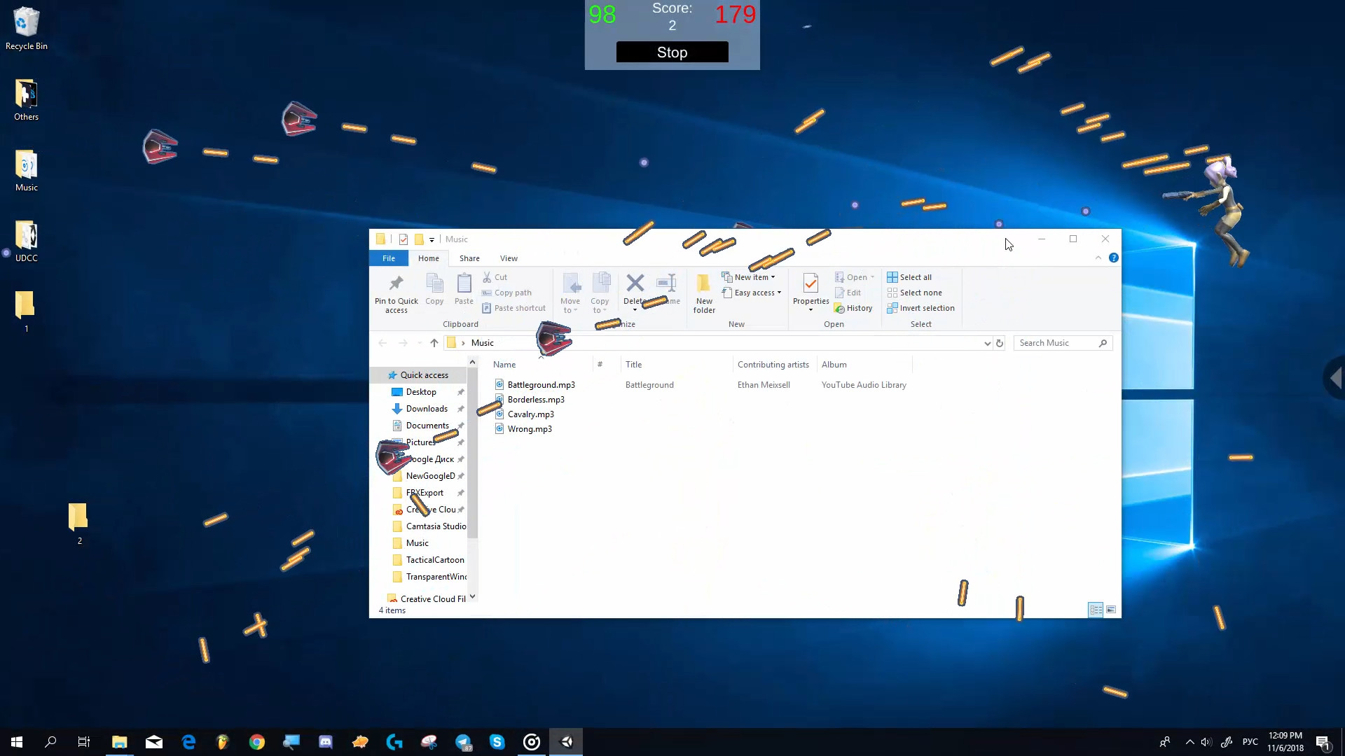Pin current folder to Quick access
This screenshot has height=756, width=1345.
pos(396,294)
